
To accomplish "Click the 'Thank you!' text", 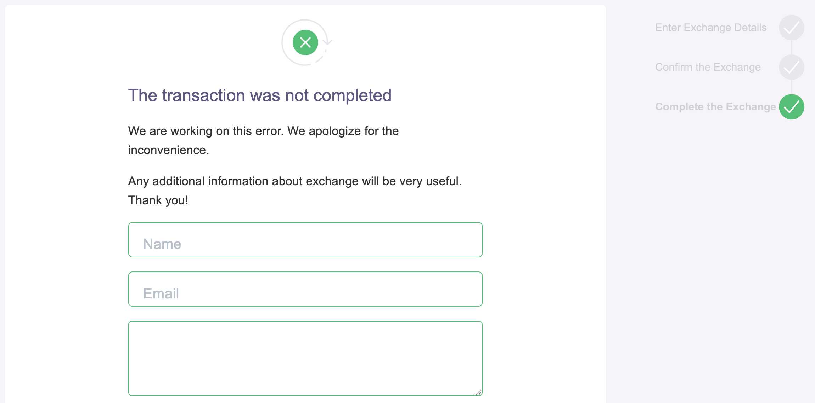I will [x=158, y=200].
